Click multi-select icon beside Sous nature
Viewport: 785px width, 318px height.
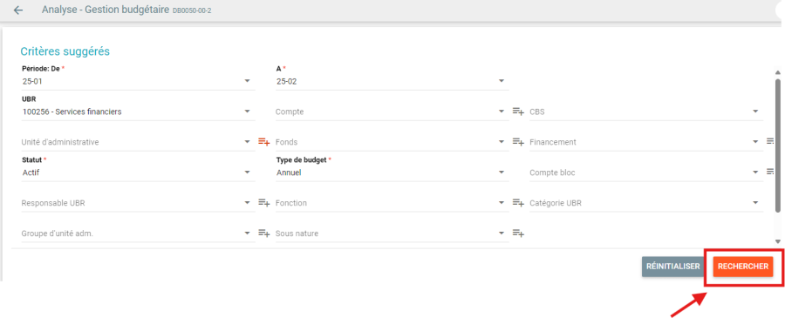pos(517,233)
